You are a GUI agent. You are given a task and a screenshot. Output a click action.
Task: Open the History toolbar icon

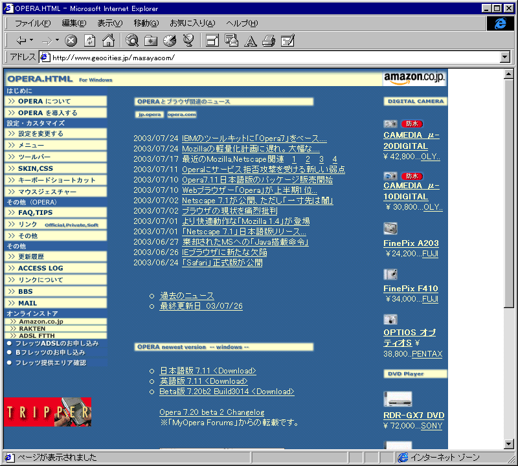click(x=170, y=41)
